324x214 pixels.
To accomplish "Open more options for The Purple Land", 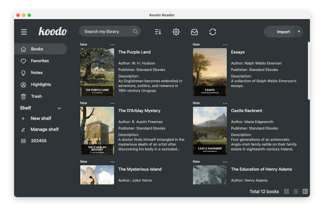I will pyautogui.click(x=112, y=44).
